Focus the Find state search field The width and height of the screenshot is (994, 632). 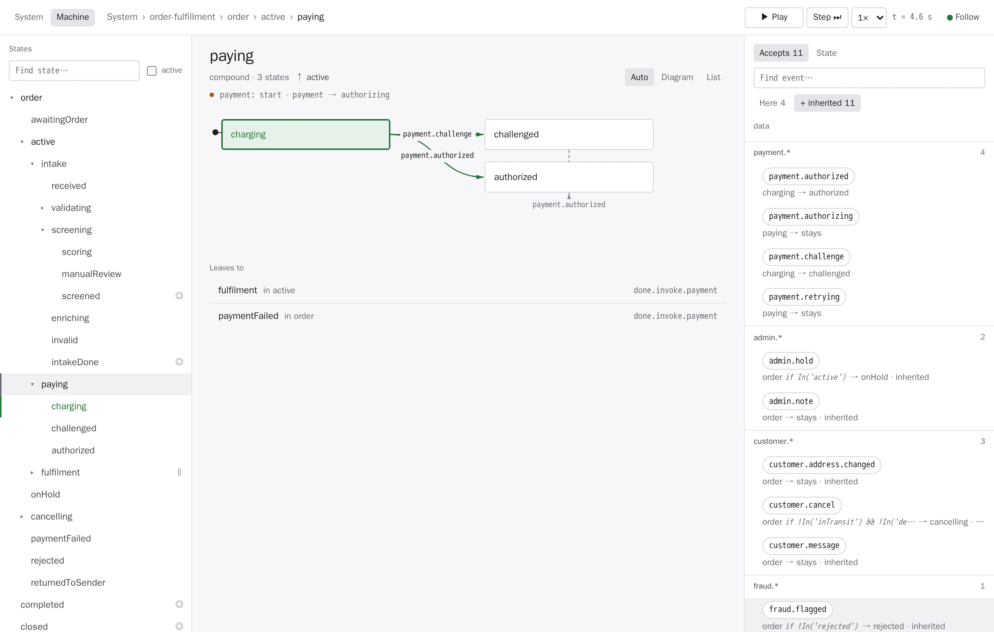74,71
